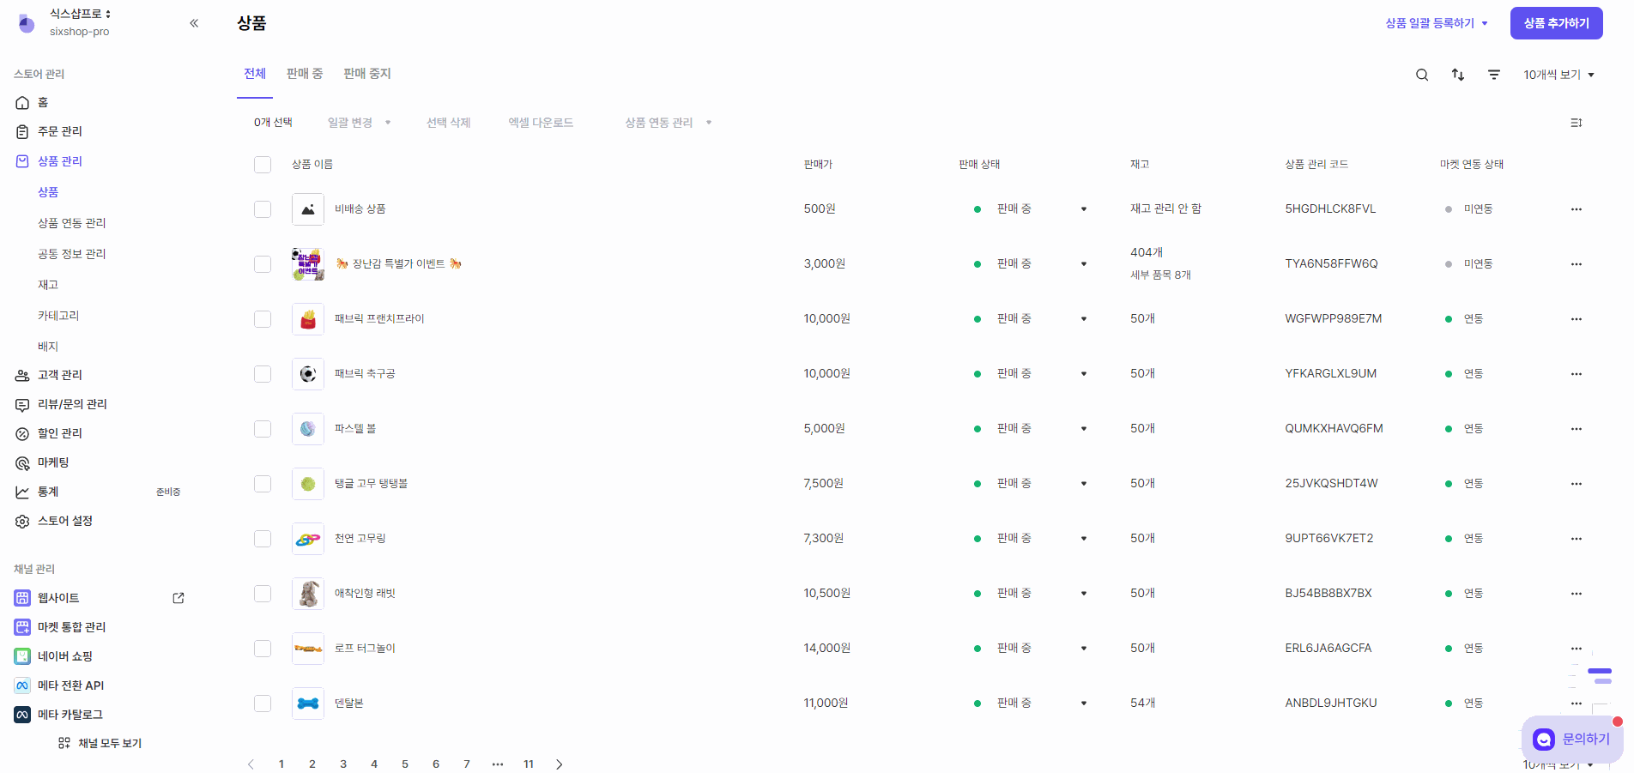The height and width of the screenshot is (773, 1634).
Task: Open the more options menu for 패브릭 축구공
Action: click(1577, 374)
